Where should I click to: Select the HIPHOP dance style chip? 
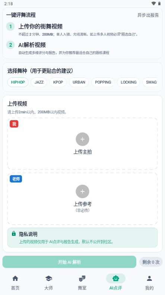pos(18,82)
